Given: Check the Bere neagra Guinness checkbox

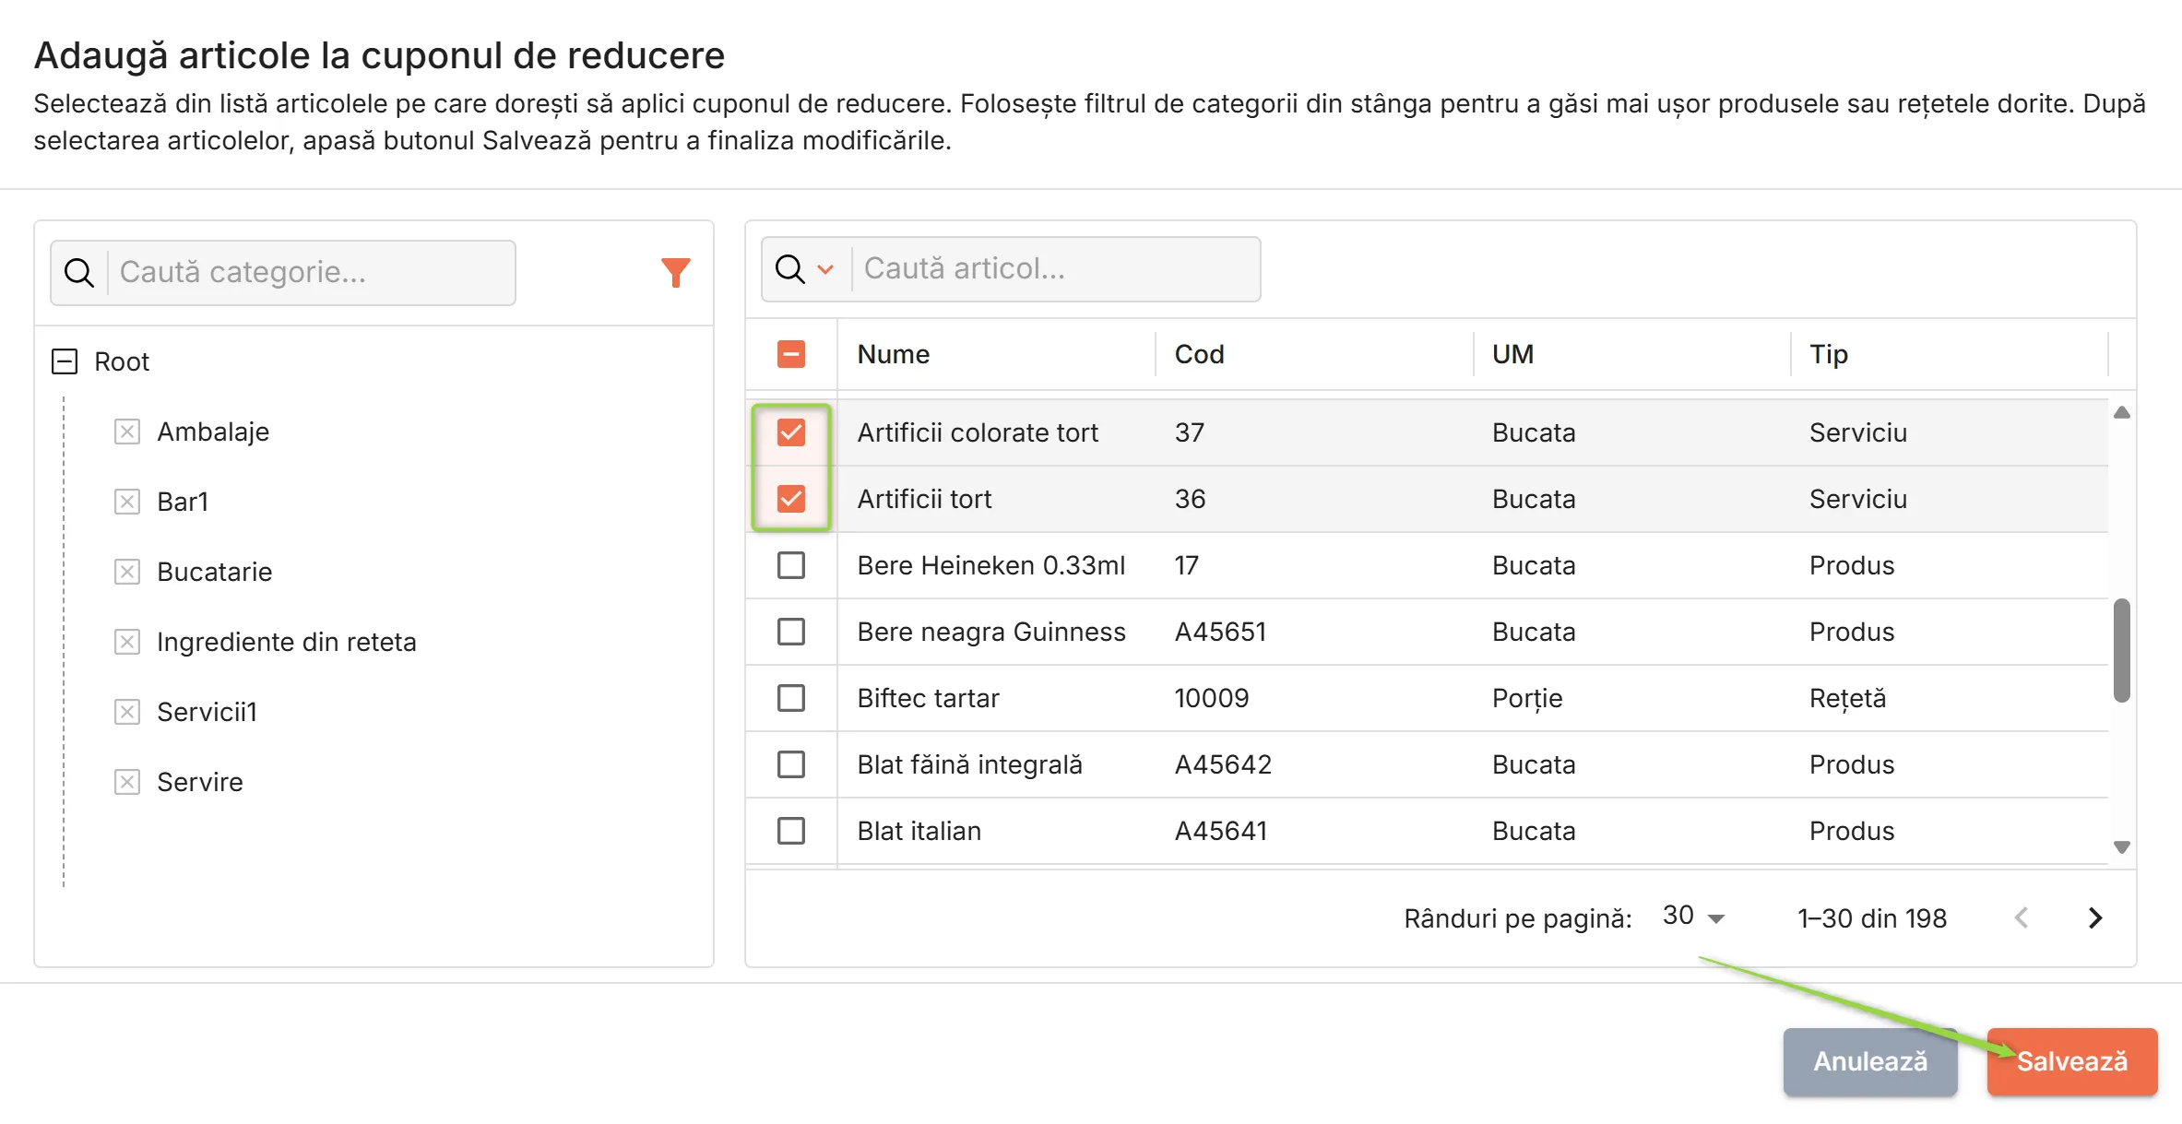Looking at the screenshot, I should pyautogui.click(x=791, y=632).
